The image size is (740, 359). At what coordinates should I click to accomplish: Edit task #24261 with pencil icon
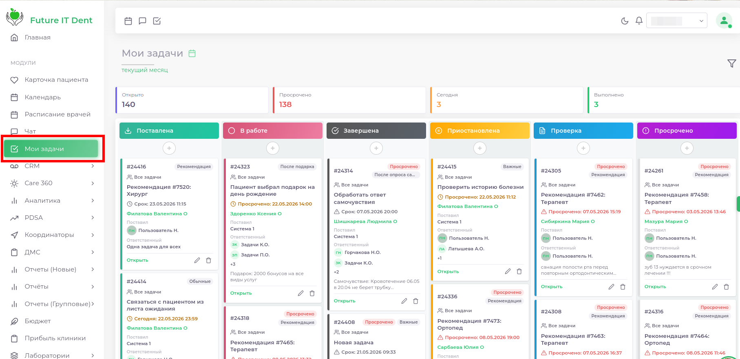point(715,287)
